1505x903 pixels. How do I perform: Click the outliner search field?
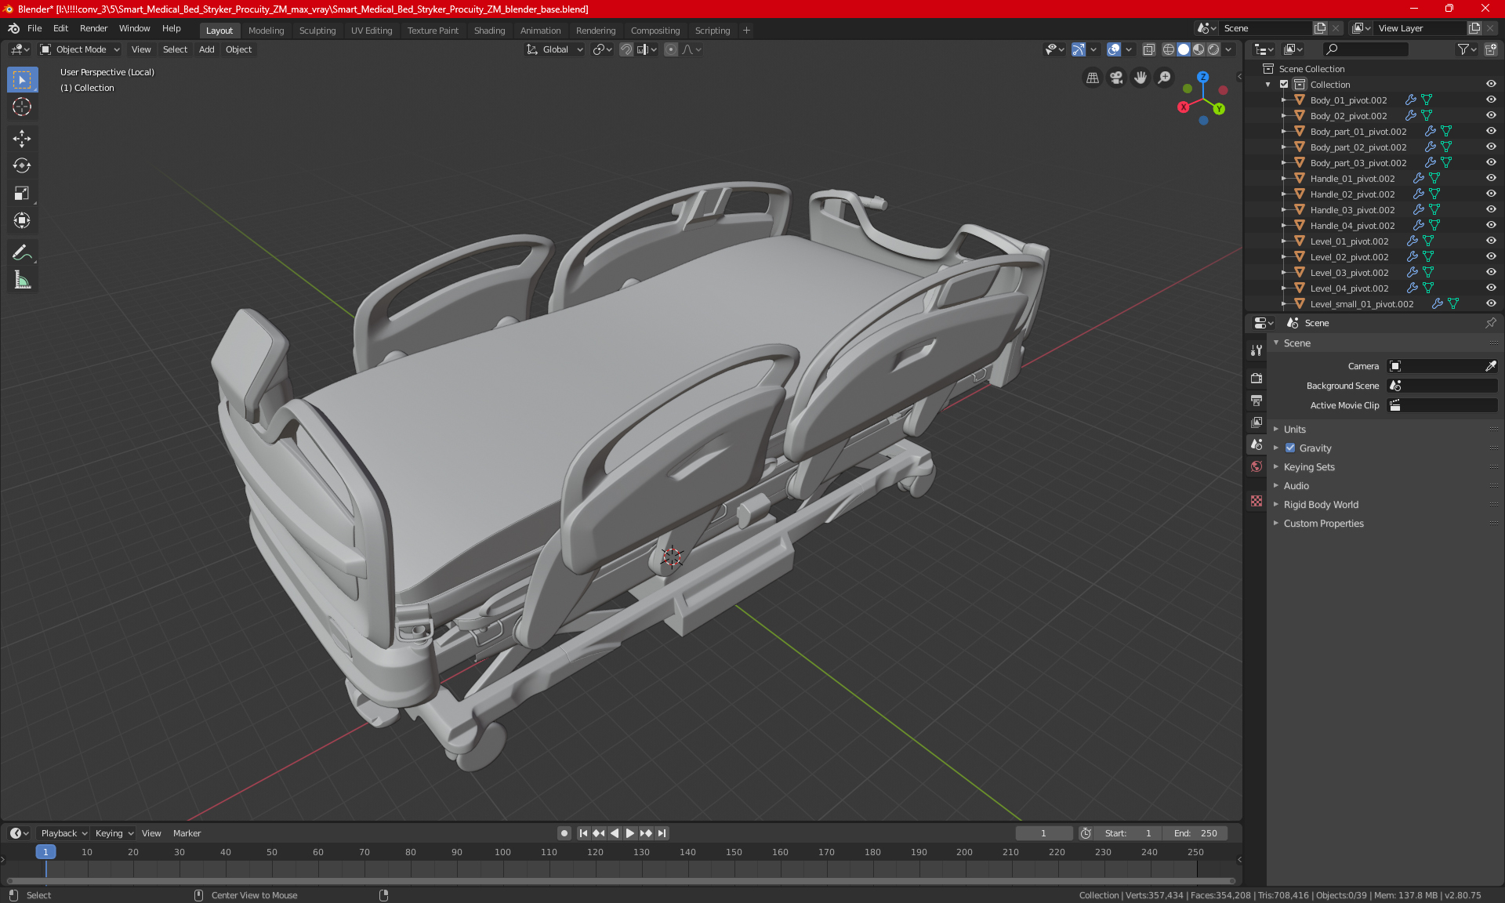1365,49
